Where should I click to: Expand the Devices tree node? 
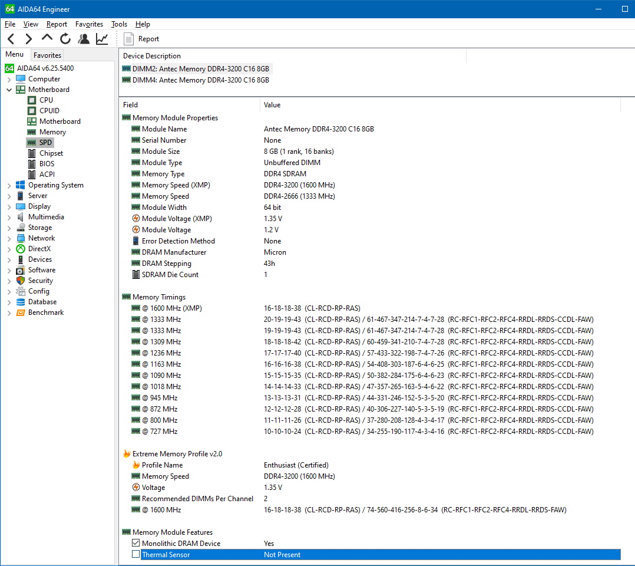coord(9,260)
